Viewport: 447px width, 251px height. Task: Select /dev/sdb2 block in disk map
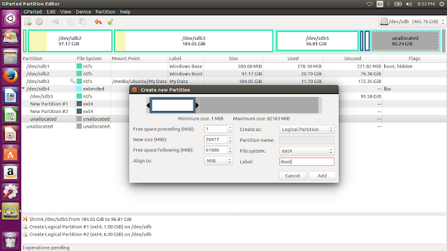click(x=70, y=41)
